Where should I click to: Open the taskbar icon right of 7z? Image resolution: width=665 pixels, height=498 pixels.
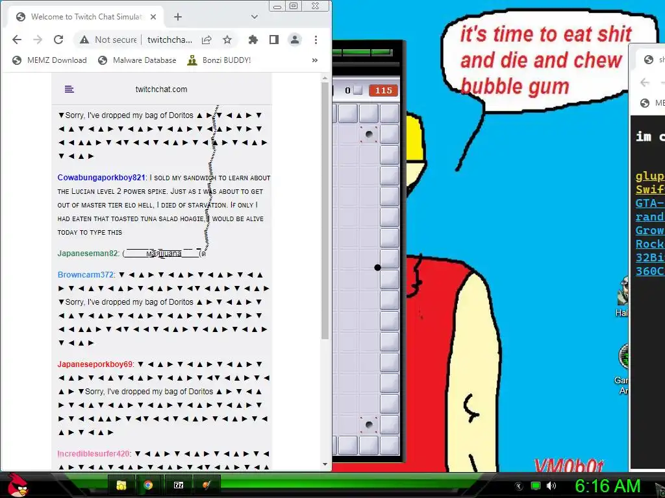[x=206, y=485]
